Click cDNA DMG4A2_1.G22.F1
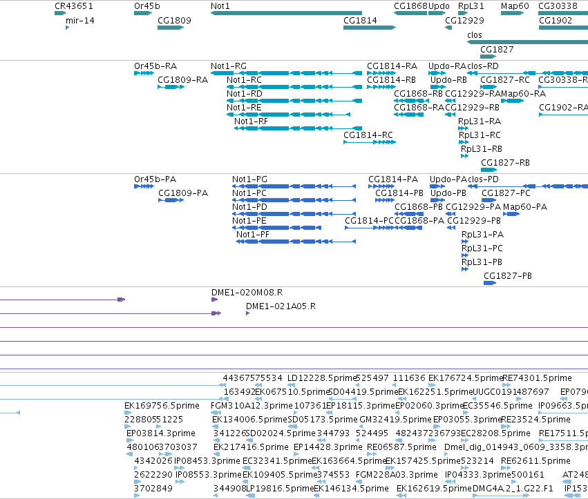The height and width of the screenshot is (499, 588). (501, 496)
